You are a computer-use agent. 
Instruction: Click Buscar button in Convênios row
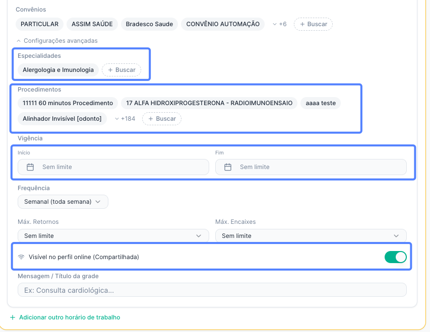[313, 24]
